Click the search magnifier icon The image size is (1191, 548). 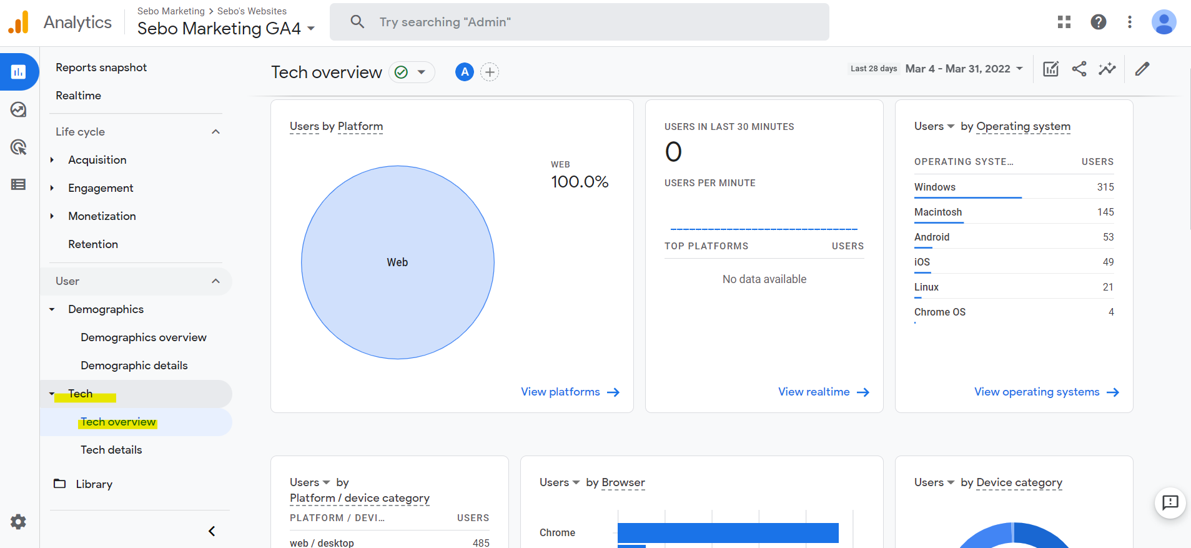tap(357, 22)
